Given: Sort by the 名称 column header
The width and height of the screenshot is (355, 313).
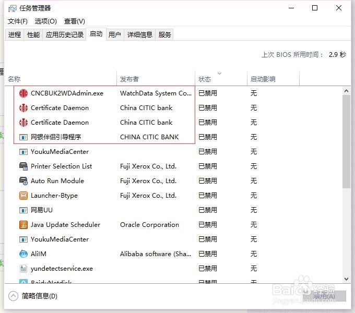Looking at the screenshot, I should 61,79.
